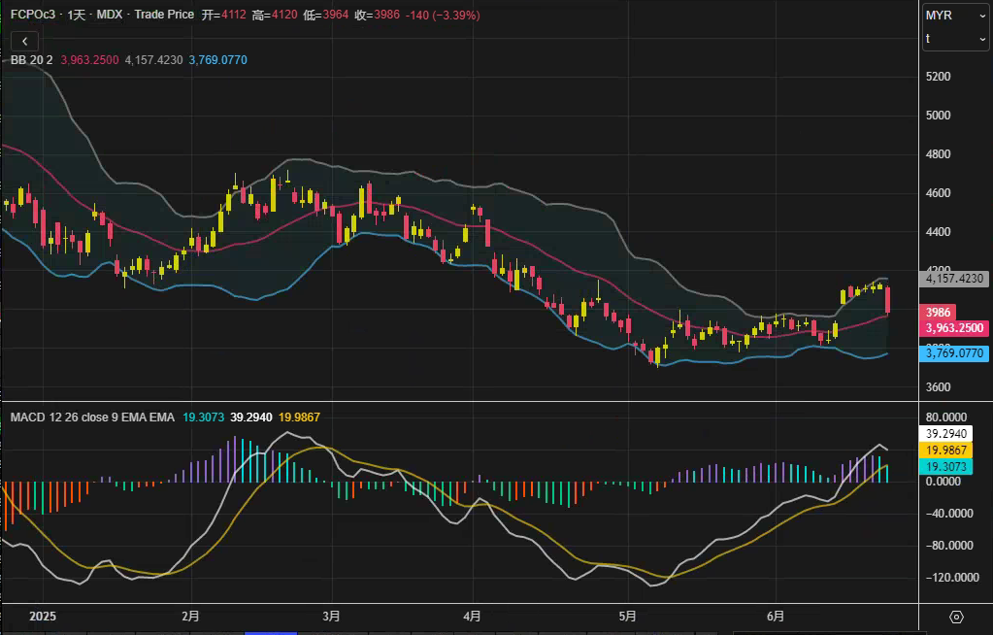
Task: Click the MACD 12 26 close 9 EMA EMA label
Action: point(92,417)
